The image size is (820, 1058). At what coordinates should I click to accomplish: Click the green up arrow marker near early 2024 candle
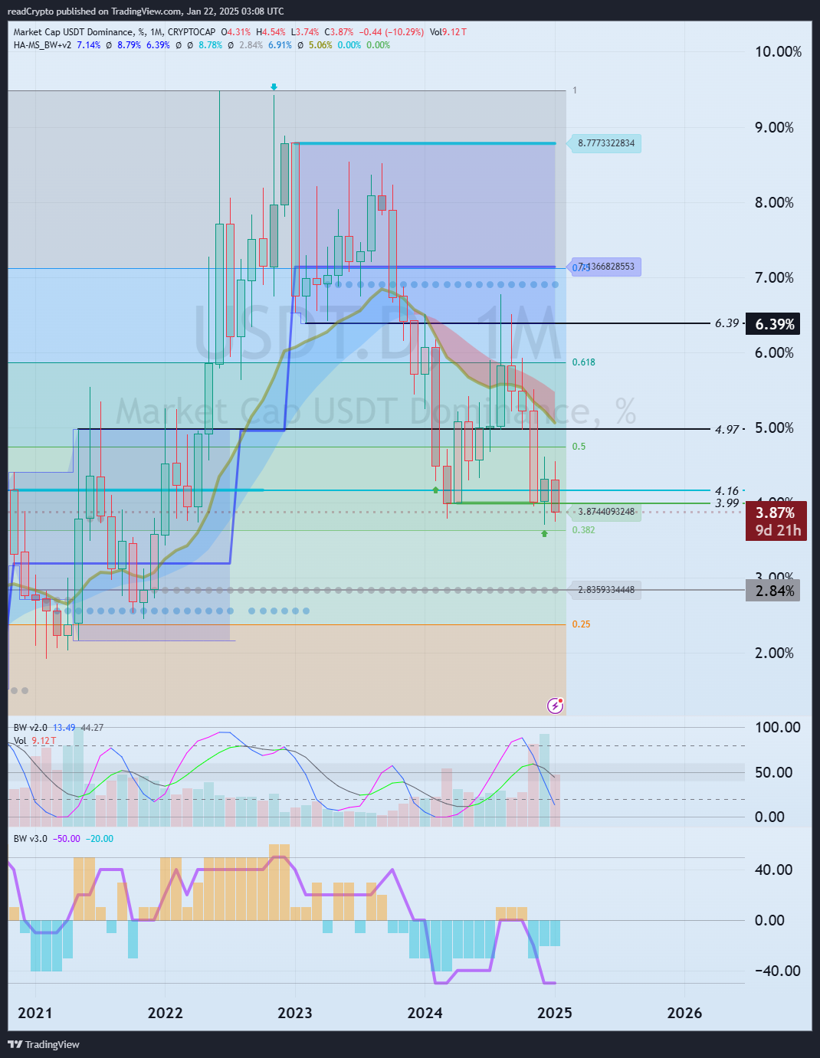[x=435, y=490]
